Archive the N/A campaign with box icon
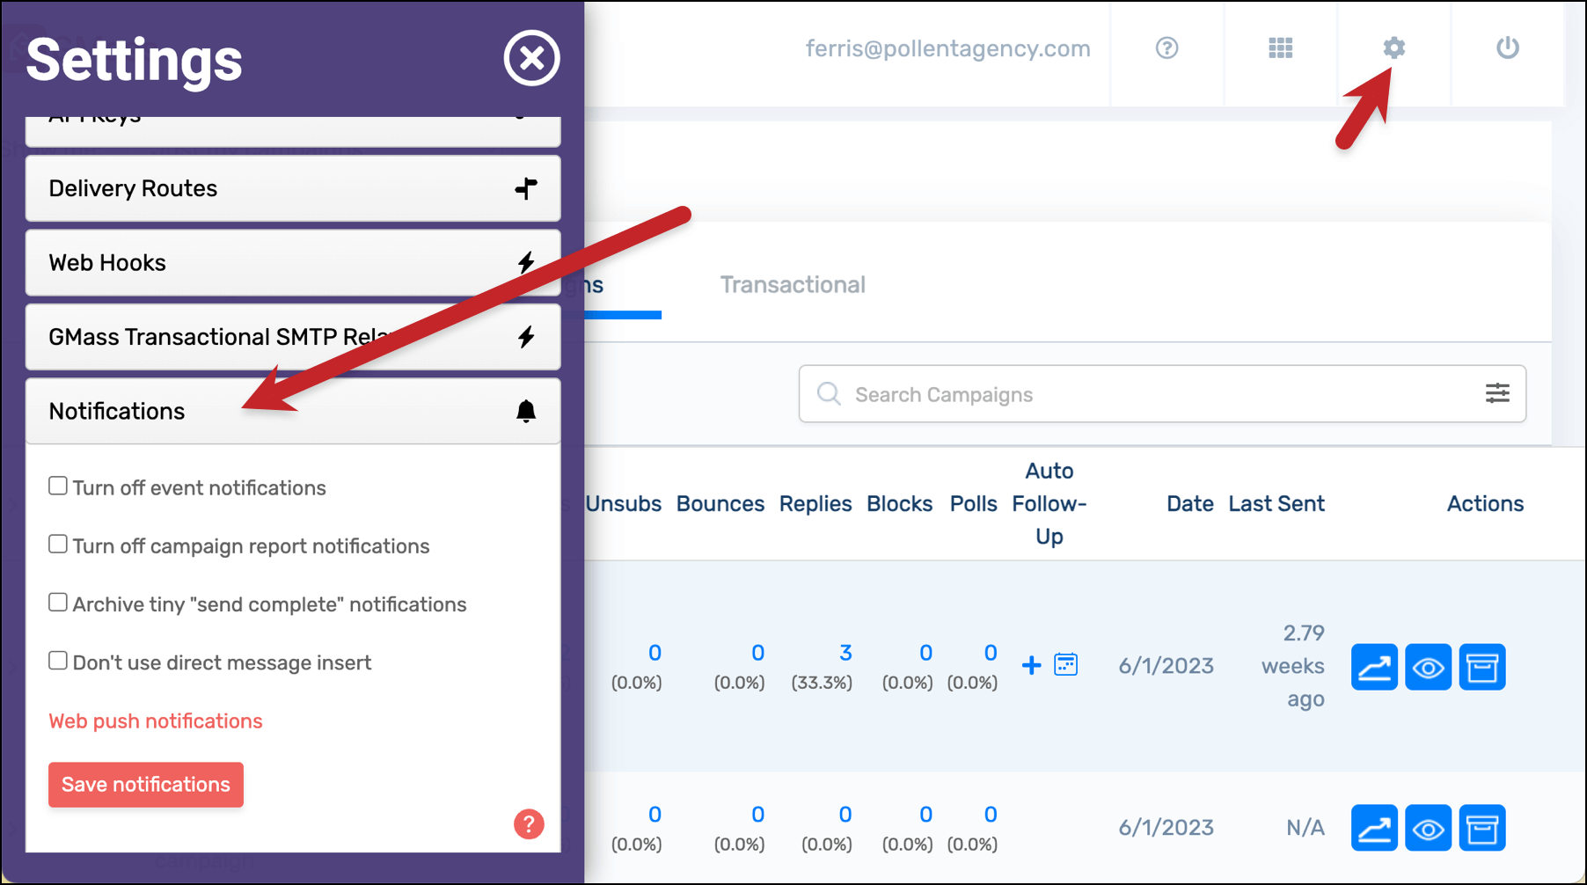Image resolution: width=1587 pixels, height=885 pixels. [x=1482, y=828]
